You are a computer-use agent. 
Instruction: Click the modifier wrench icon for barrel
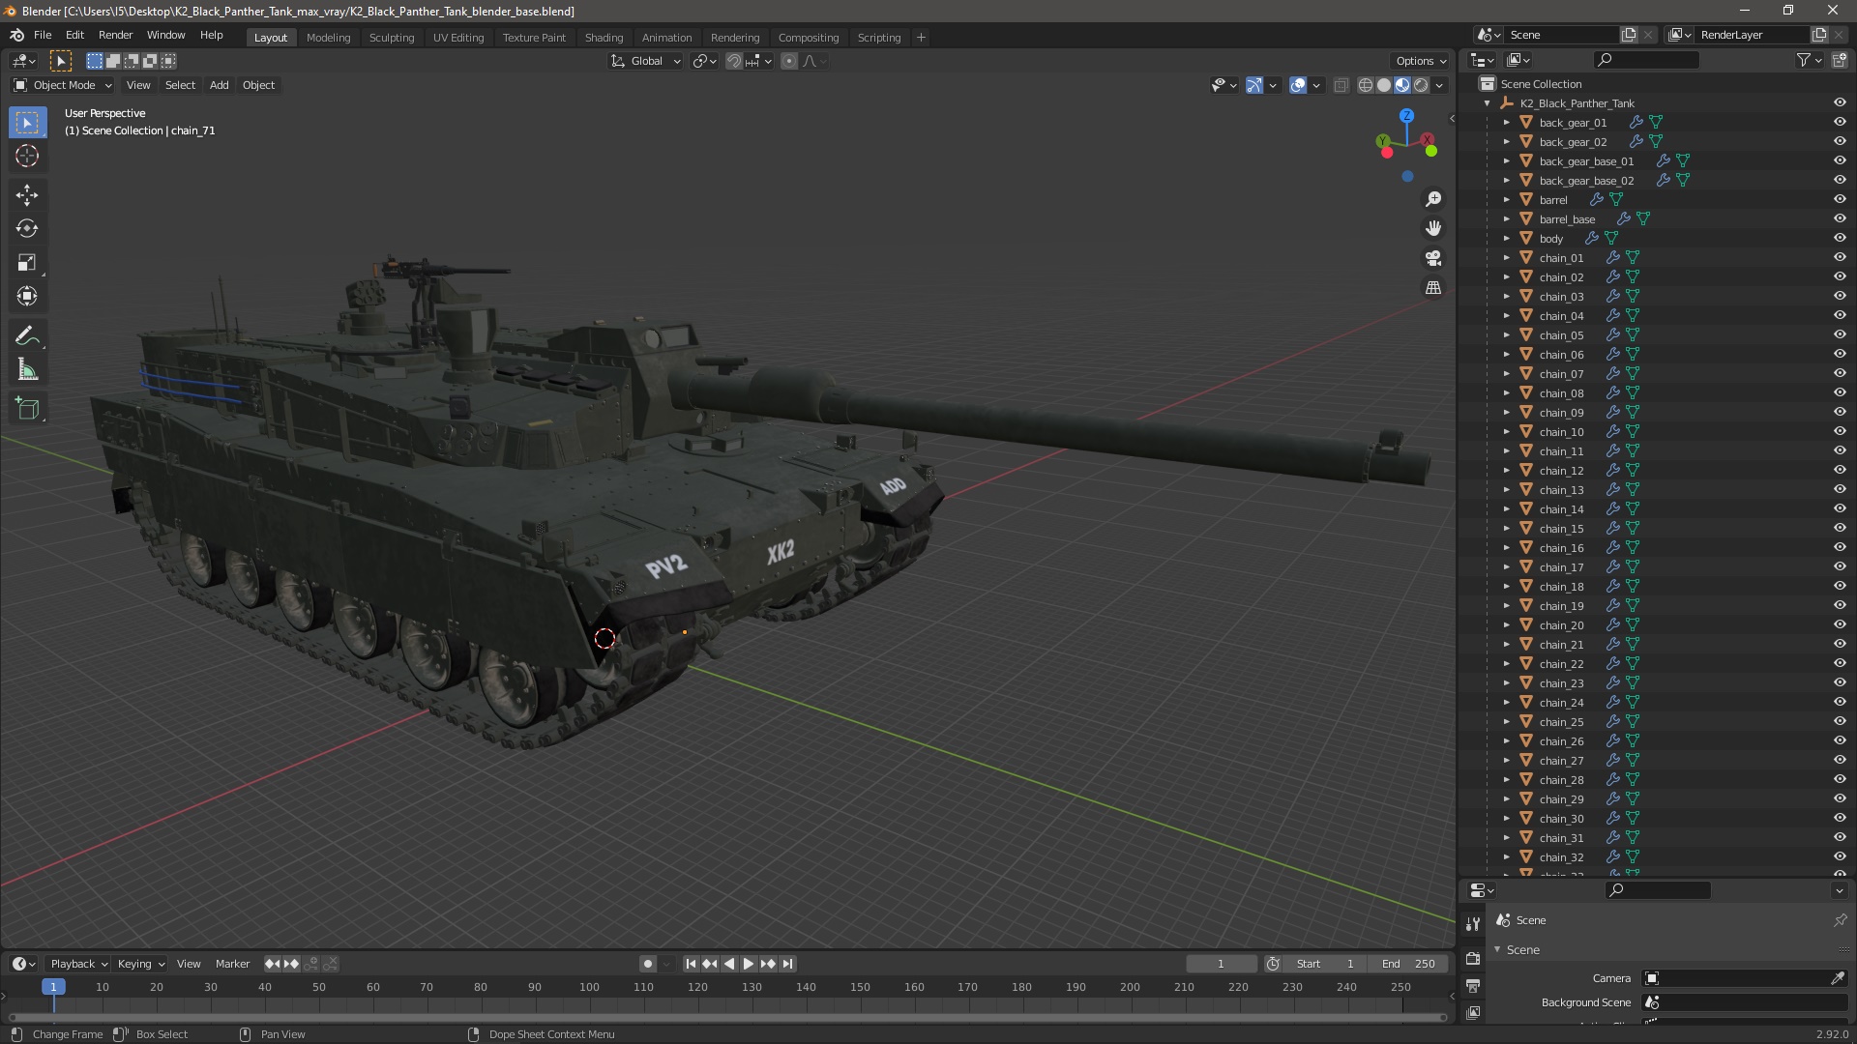click(x=1597, y=199)
